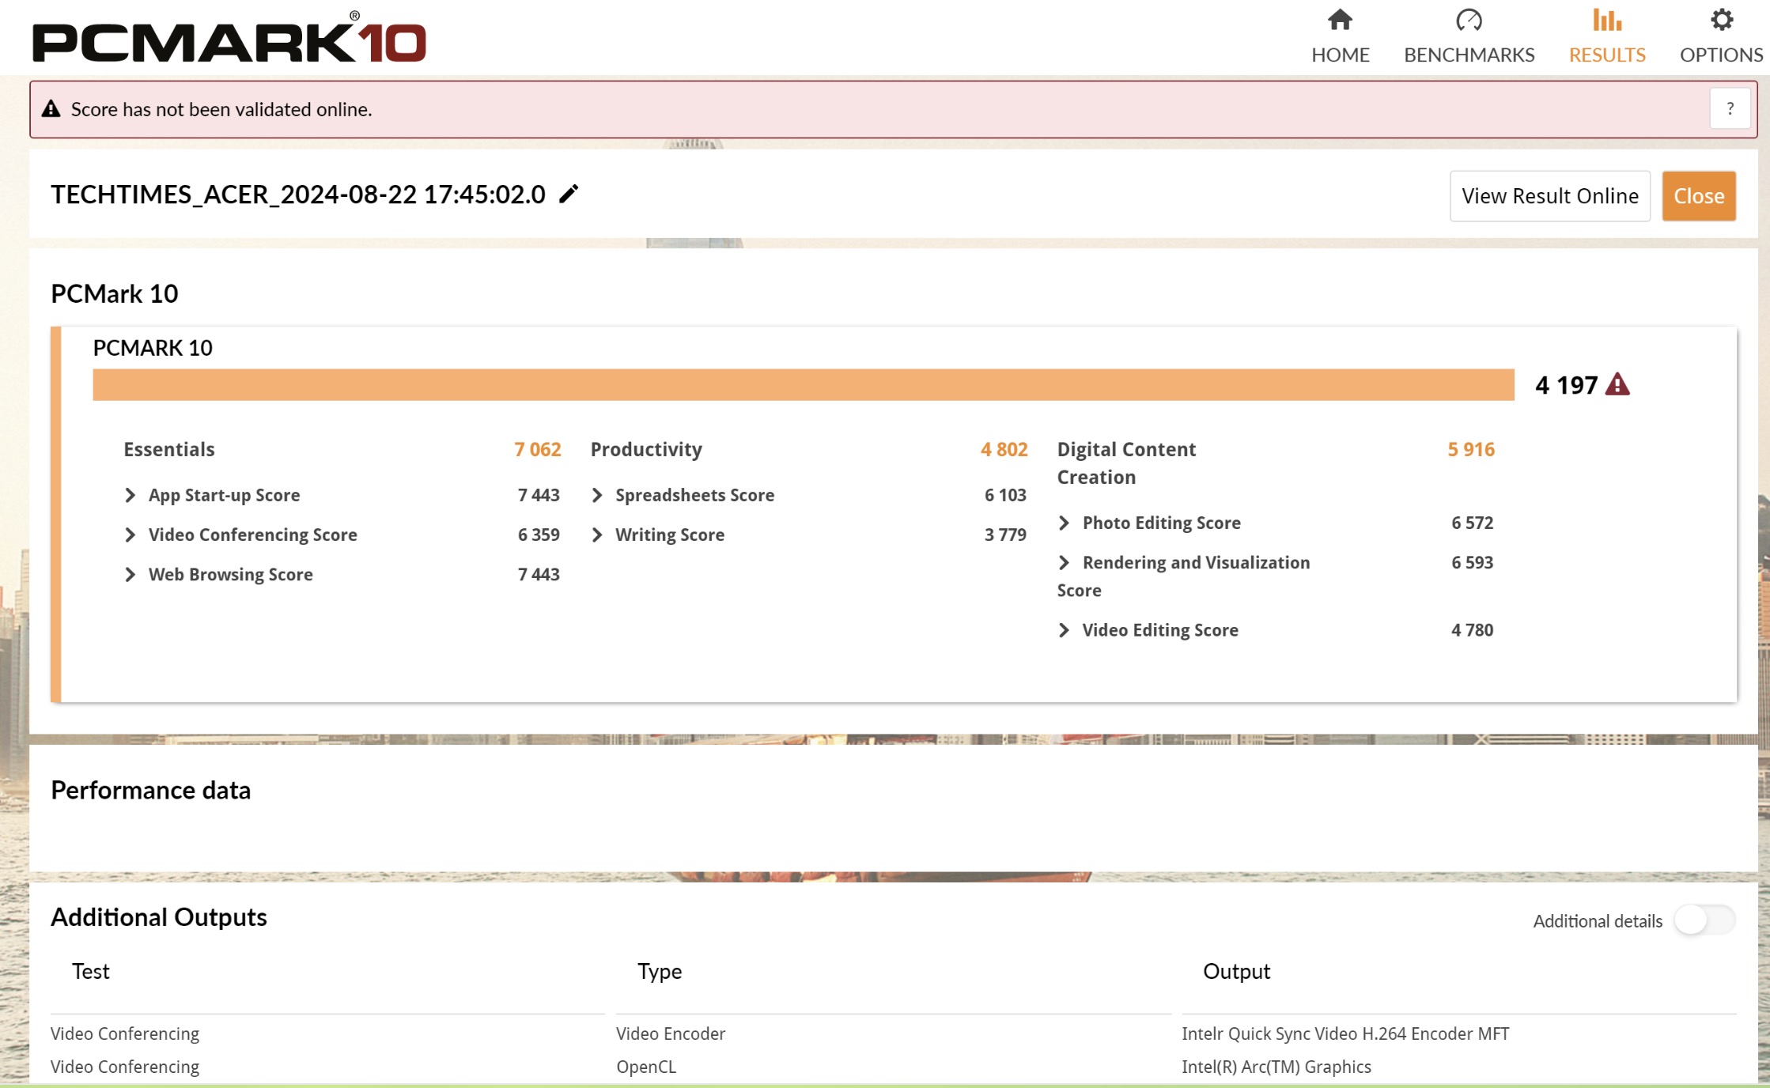Click View Result Online button
This screenshot has height=1088, width=1770.
pos(1549,196)
